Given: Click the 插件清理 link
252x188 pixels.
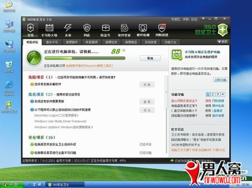Looking at the screenshot, I should 218,116.
